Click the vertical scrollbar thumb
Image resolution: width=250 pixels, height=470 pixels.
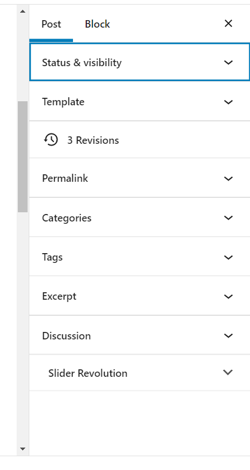click(x=23, y=157)
